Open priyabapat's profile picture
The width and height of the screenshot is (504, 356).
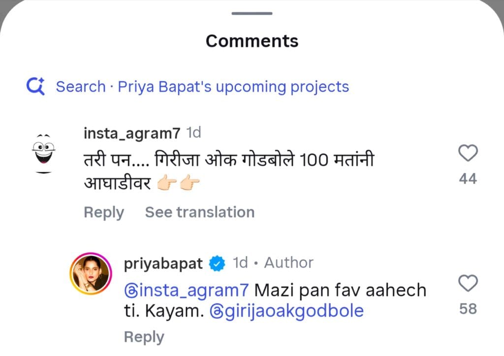[x=90, y=274]
